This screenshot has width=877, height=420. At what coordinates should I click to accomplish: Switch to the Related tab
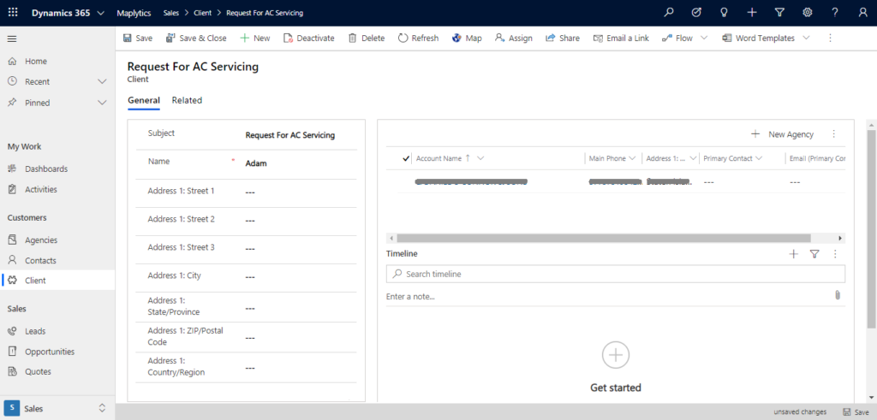(x=187, y=100)
